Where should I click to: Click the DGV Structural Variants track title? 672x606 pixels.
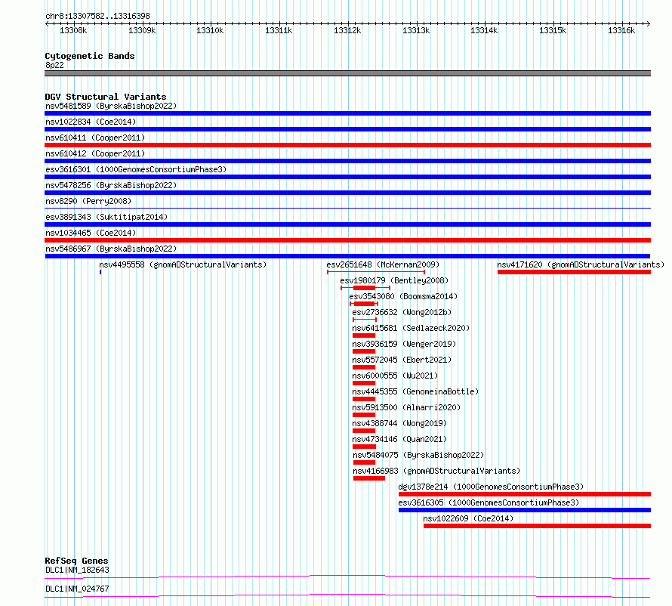pyautogui.click(x=106, y=97)
